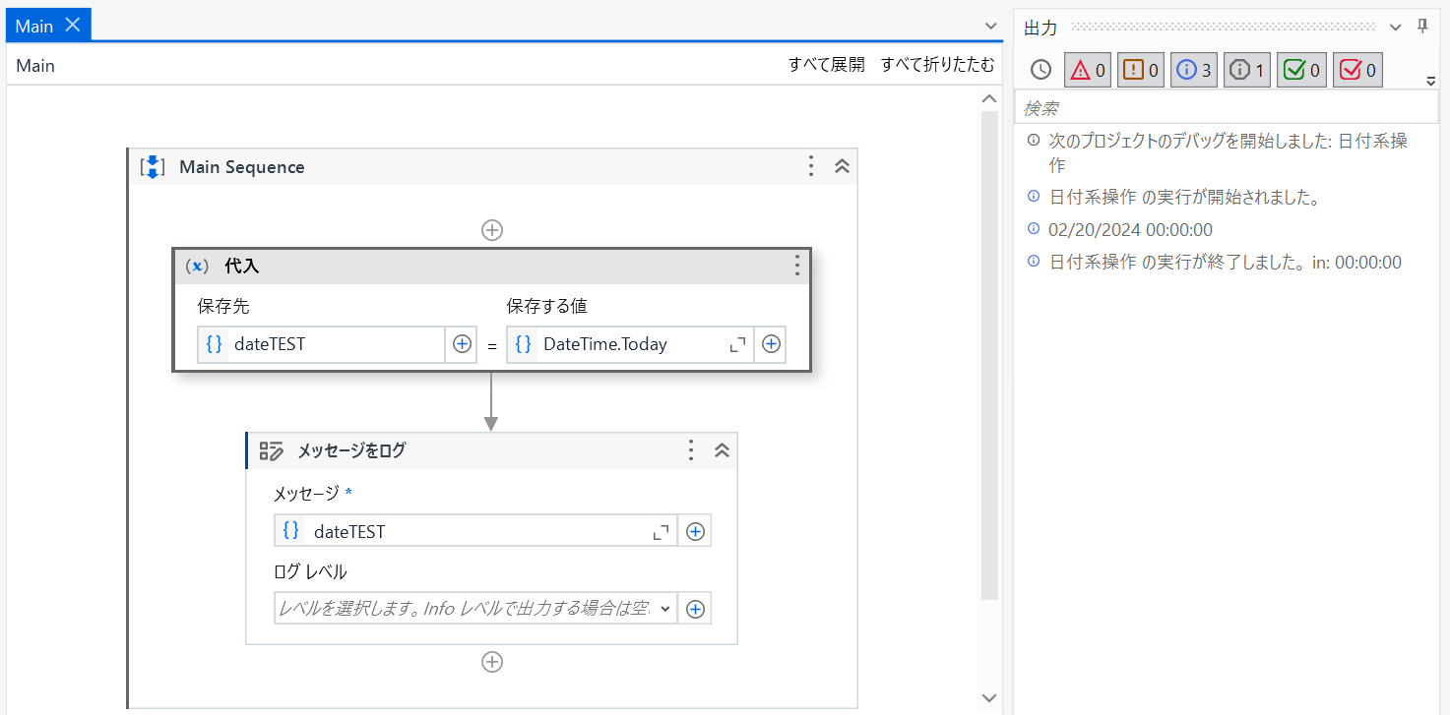Open expression editor for DateTime.Today
The image size is (1450, 715).
pyautogui.click(x=737, y=344)
